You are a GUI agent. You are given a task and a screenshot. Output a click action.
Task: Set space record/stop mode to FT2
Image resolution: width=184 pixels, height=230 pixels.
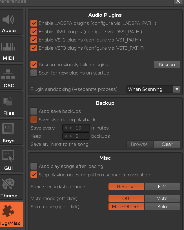[162, 187]
